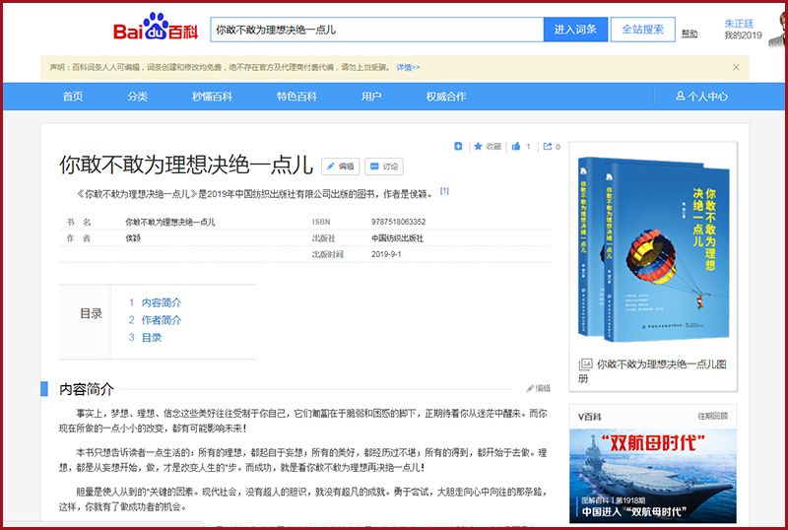Viewport: 788px width, 530px height.
Task: Click the share icon next to 0
Action: click(x=547, y=147)
